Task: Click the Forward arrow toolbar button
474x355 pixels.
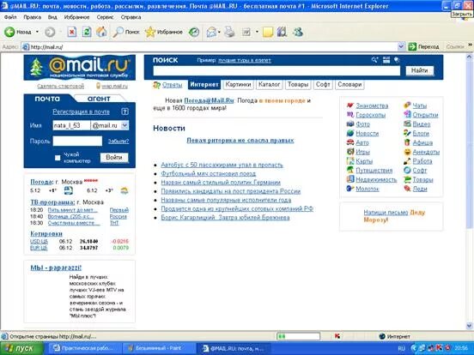Action: pyautogui.click(x=50, y=32)
